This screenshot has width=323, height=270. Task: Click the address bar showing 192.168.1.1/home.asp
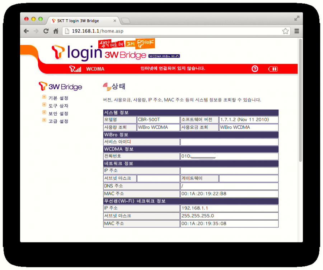pos(176,31)
